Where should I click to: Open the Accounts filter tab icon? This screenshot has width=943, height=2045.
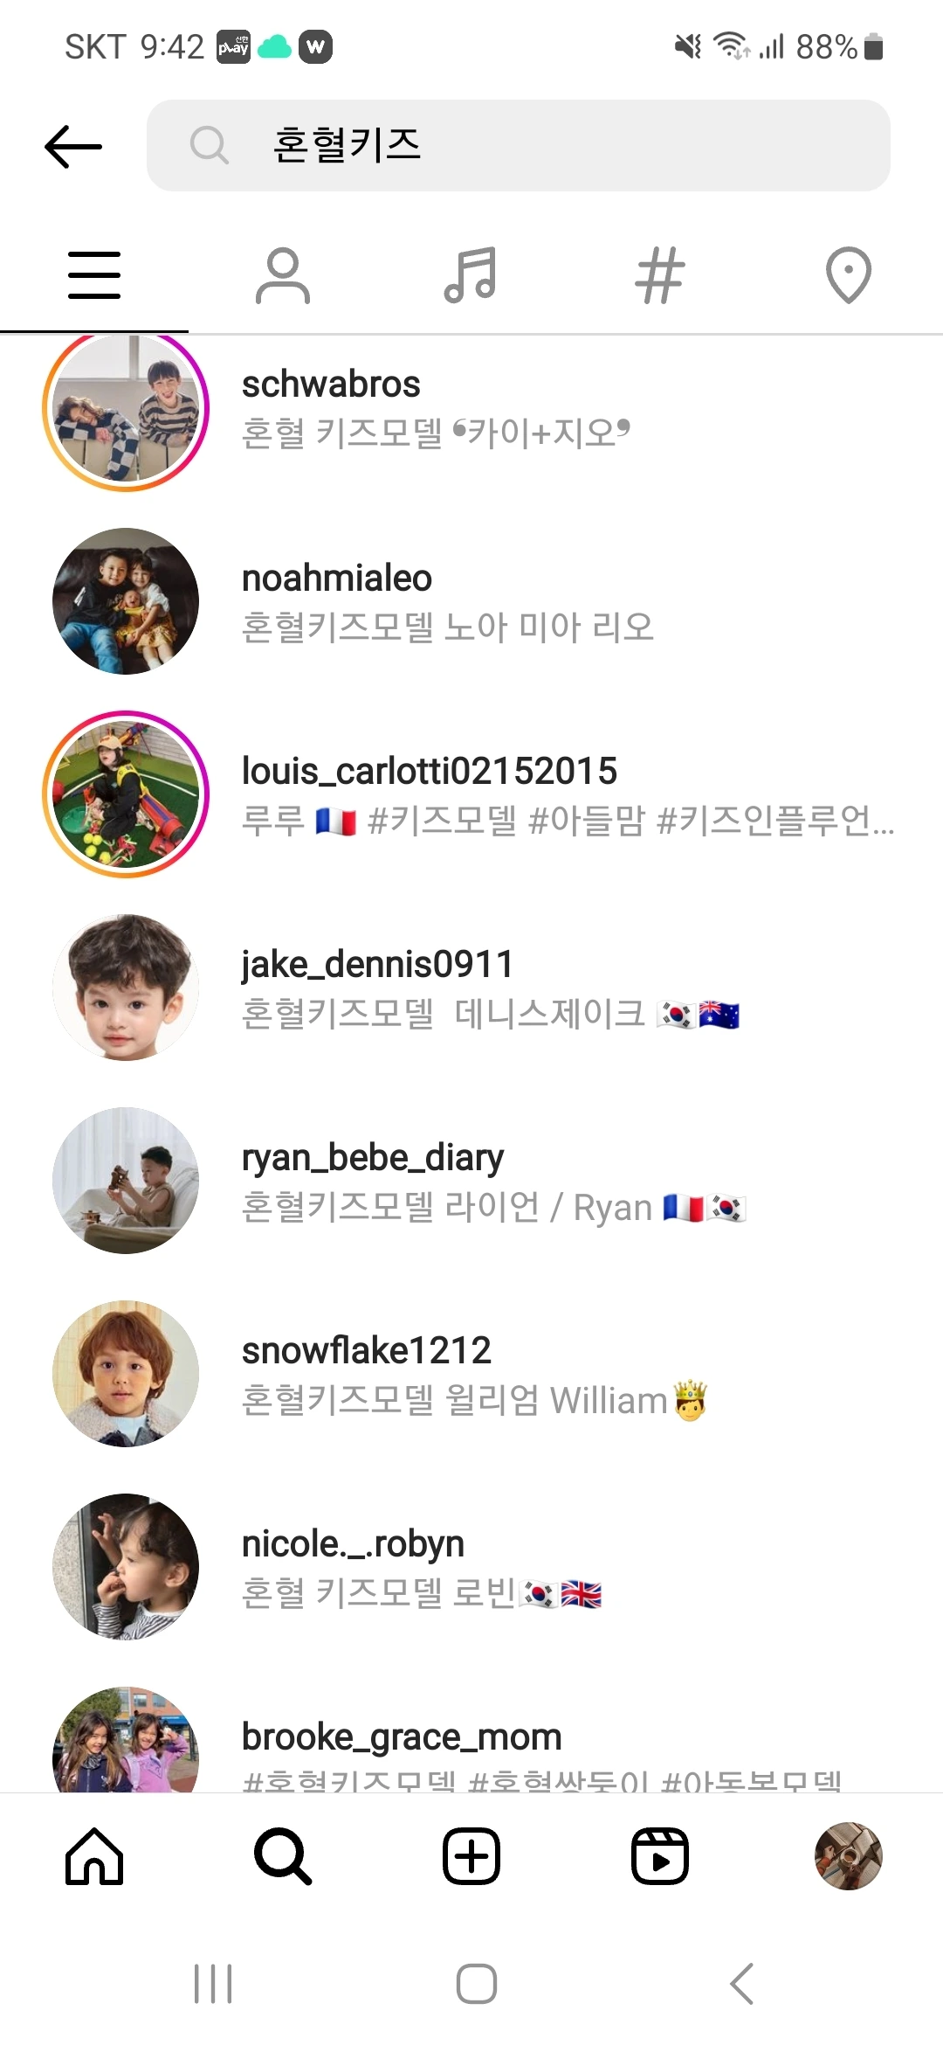click(x=283, y=275)
